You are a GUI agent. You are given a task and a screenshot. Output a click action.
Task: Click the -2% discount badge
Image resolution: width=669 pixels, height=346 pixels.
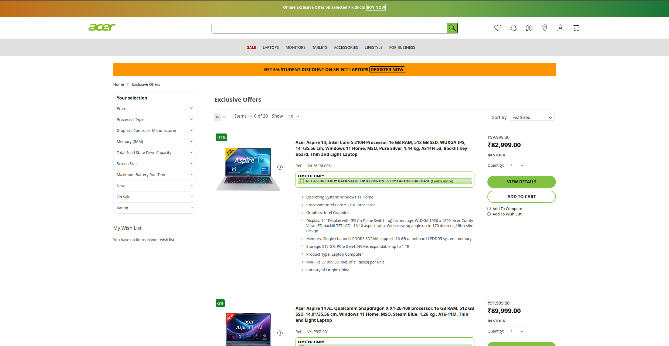tap(220, 303)
